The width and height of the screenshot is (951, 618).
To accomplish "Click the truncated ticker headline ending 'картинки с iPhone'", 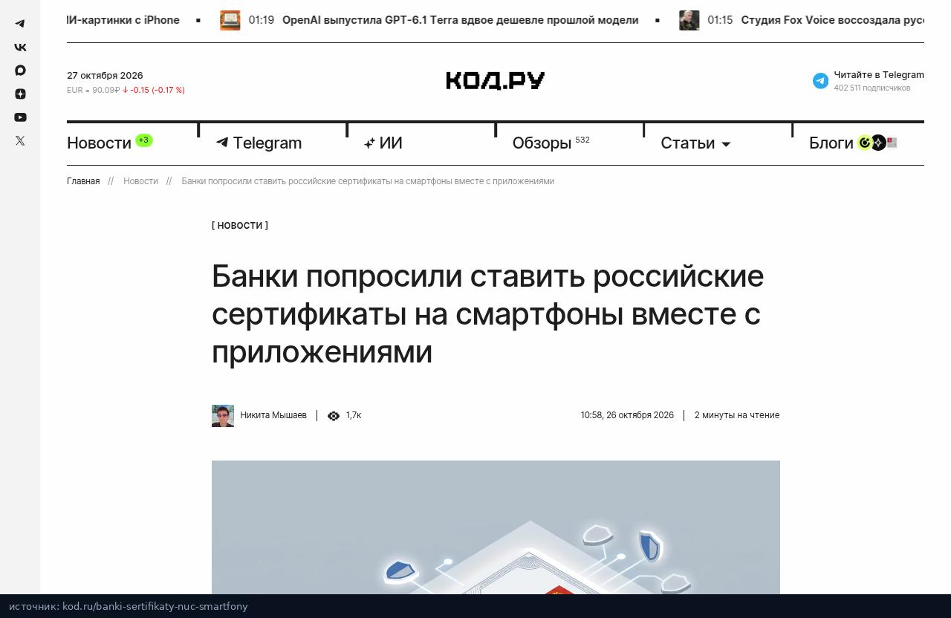I will click(123, 20).
